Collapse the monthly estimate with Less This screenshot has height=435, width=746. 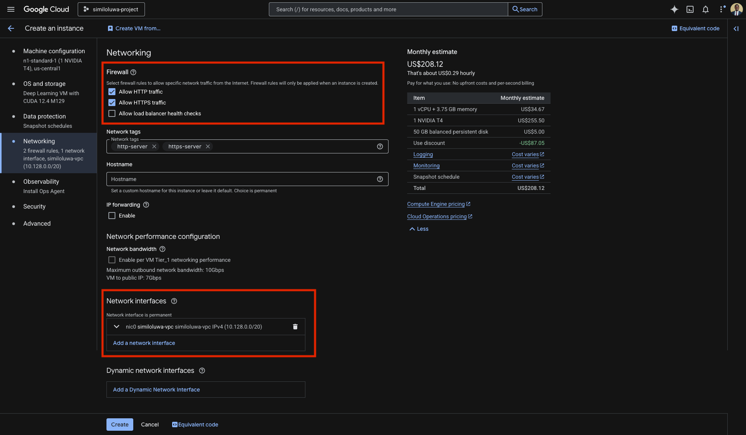(x=418, y=229)
